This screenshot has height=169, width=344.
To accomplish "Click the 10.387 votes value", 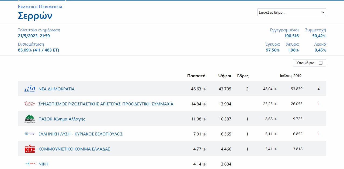I will 225,119.
